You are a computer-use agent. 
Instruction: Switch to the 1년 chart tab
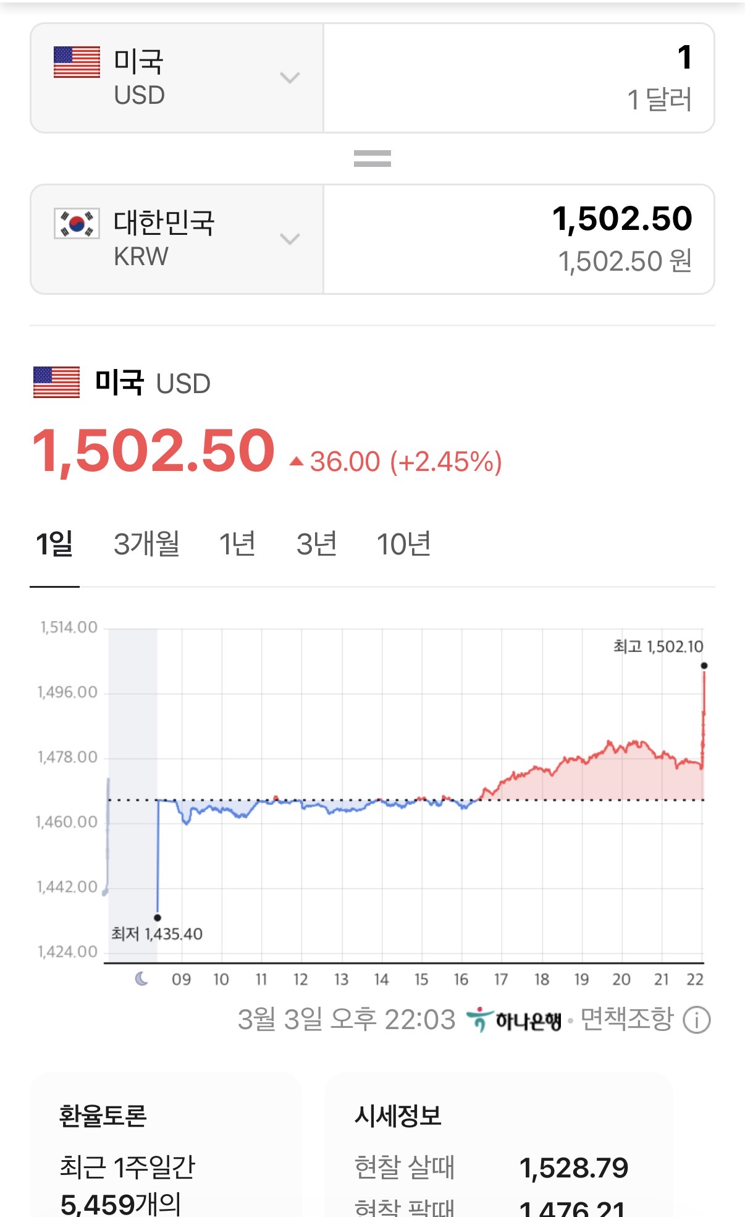click(237, 545)
